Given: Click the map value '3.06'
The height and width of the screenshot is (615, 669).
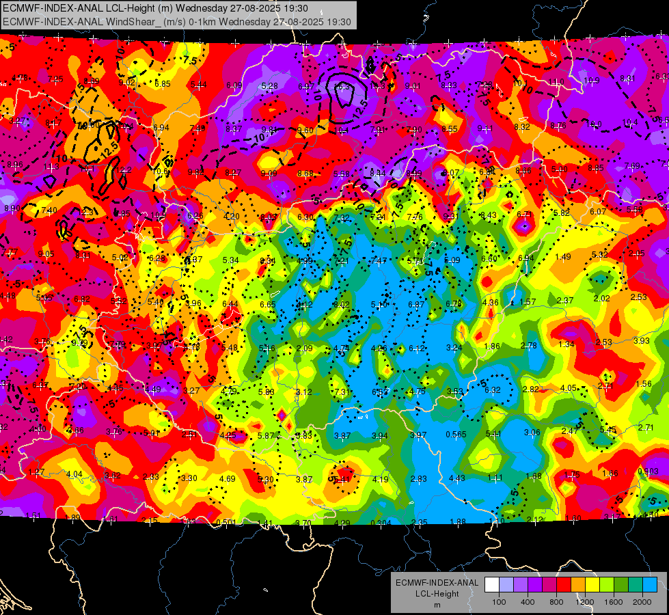Looking at the screenshot, I should click(x=532, y=433).
